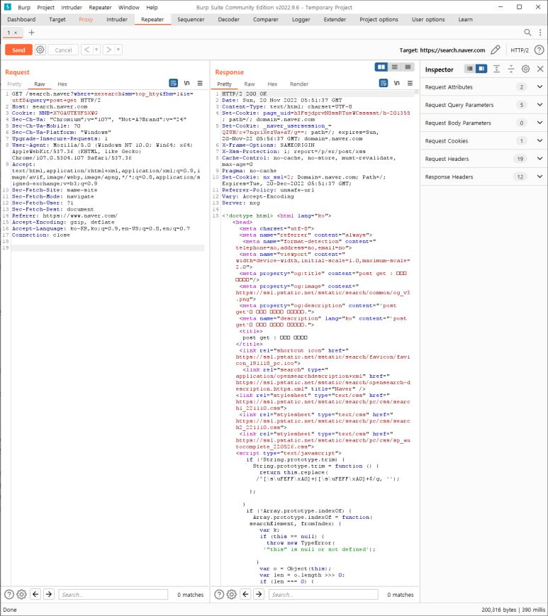Open request search settings gear
This screenshot has width=548, height=616.
[x=21, y=595]
